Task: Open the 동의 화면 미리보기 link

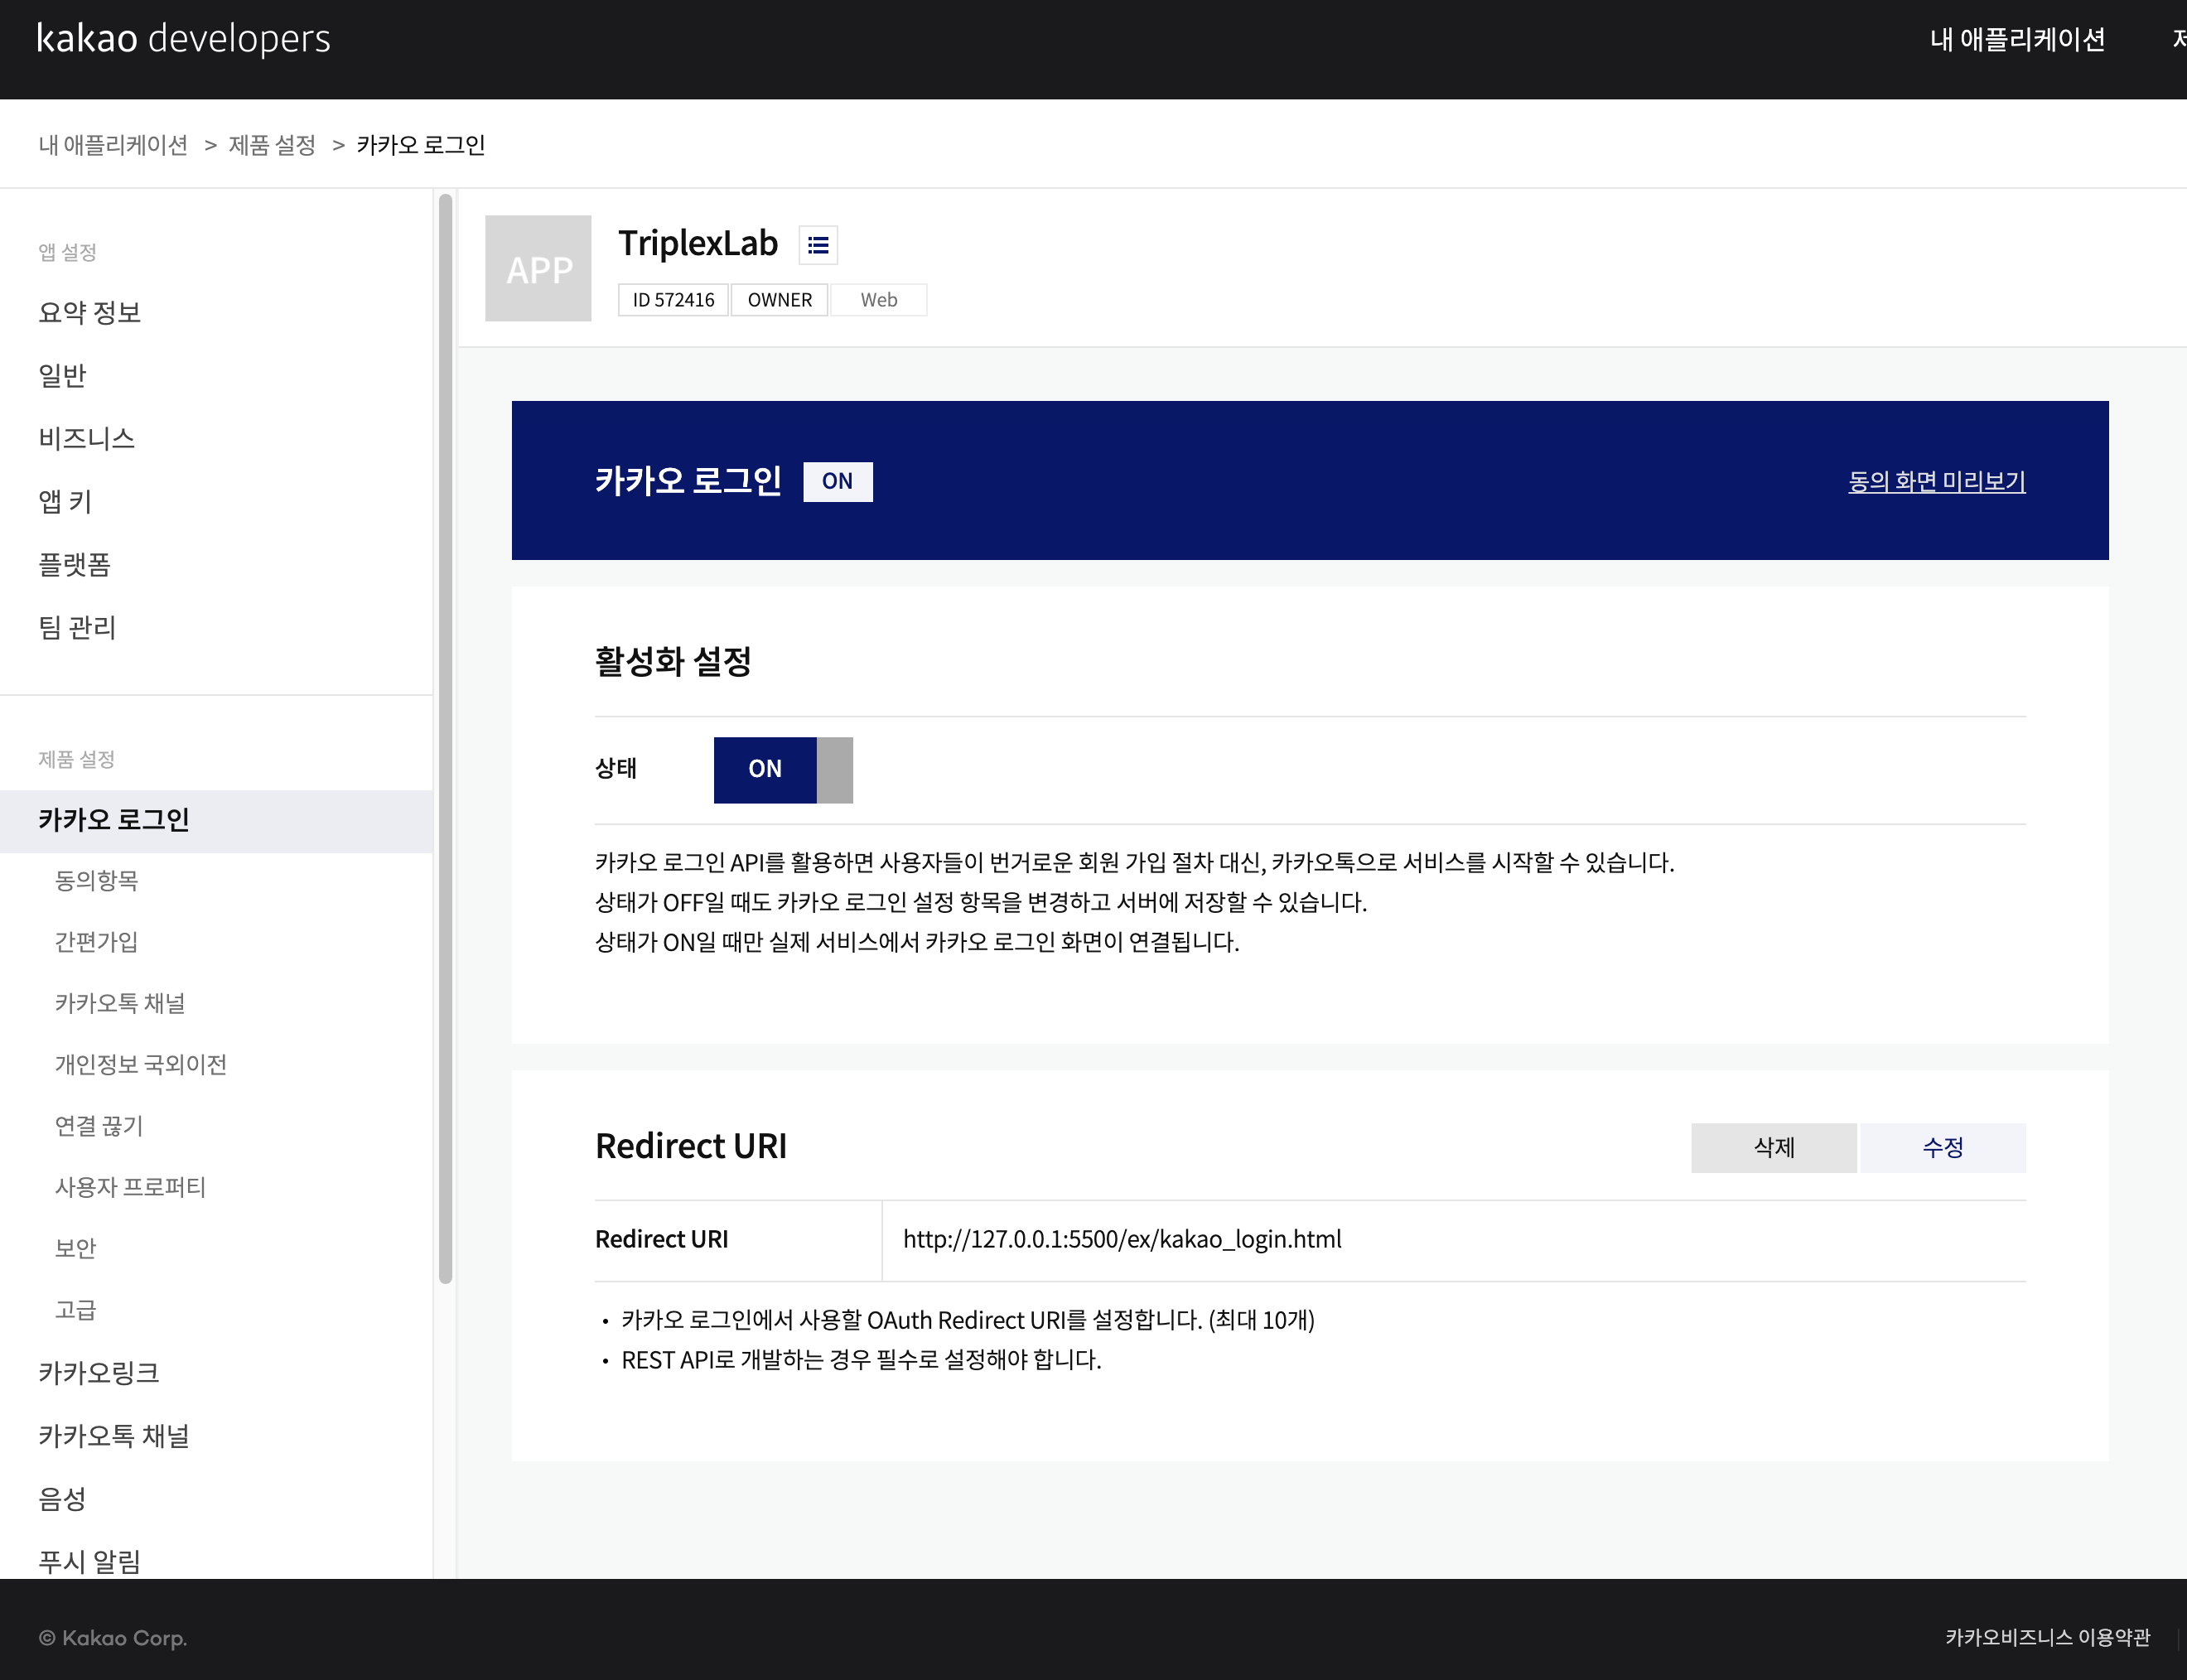Action: [1936, 481]
